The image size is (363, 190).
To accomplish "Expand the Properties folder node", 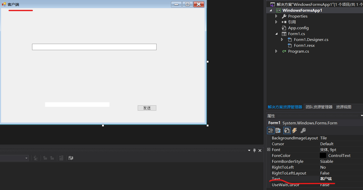I will [x=276, y=16].
